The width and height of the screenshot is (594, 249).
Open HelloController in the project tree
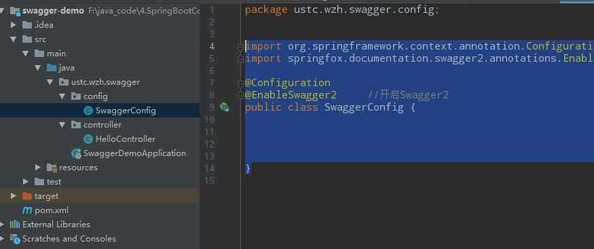[x=126, y=139]
